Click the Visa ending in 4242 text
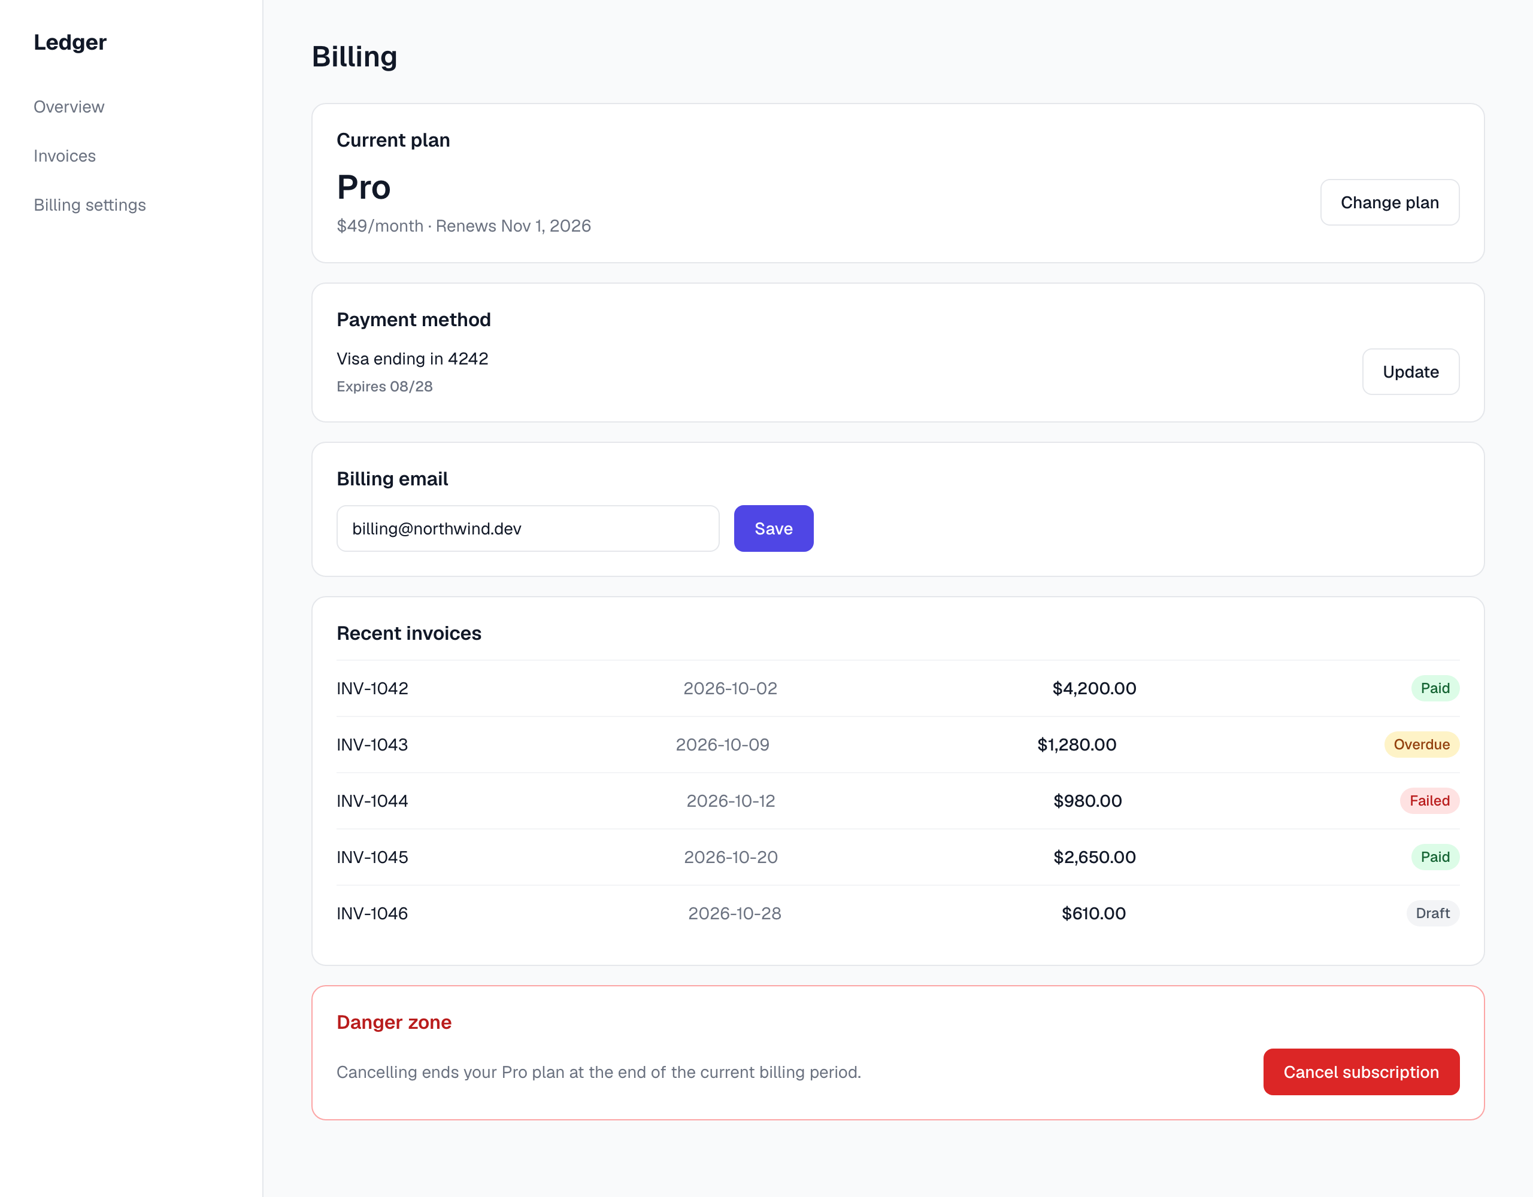 point(412,359)
